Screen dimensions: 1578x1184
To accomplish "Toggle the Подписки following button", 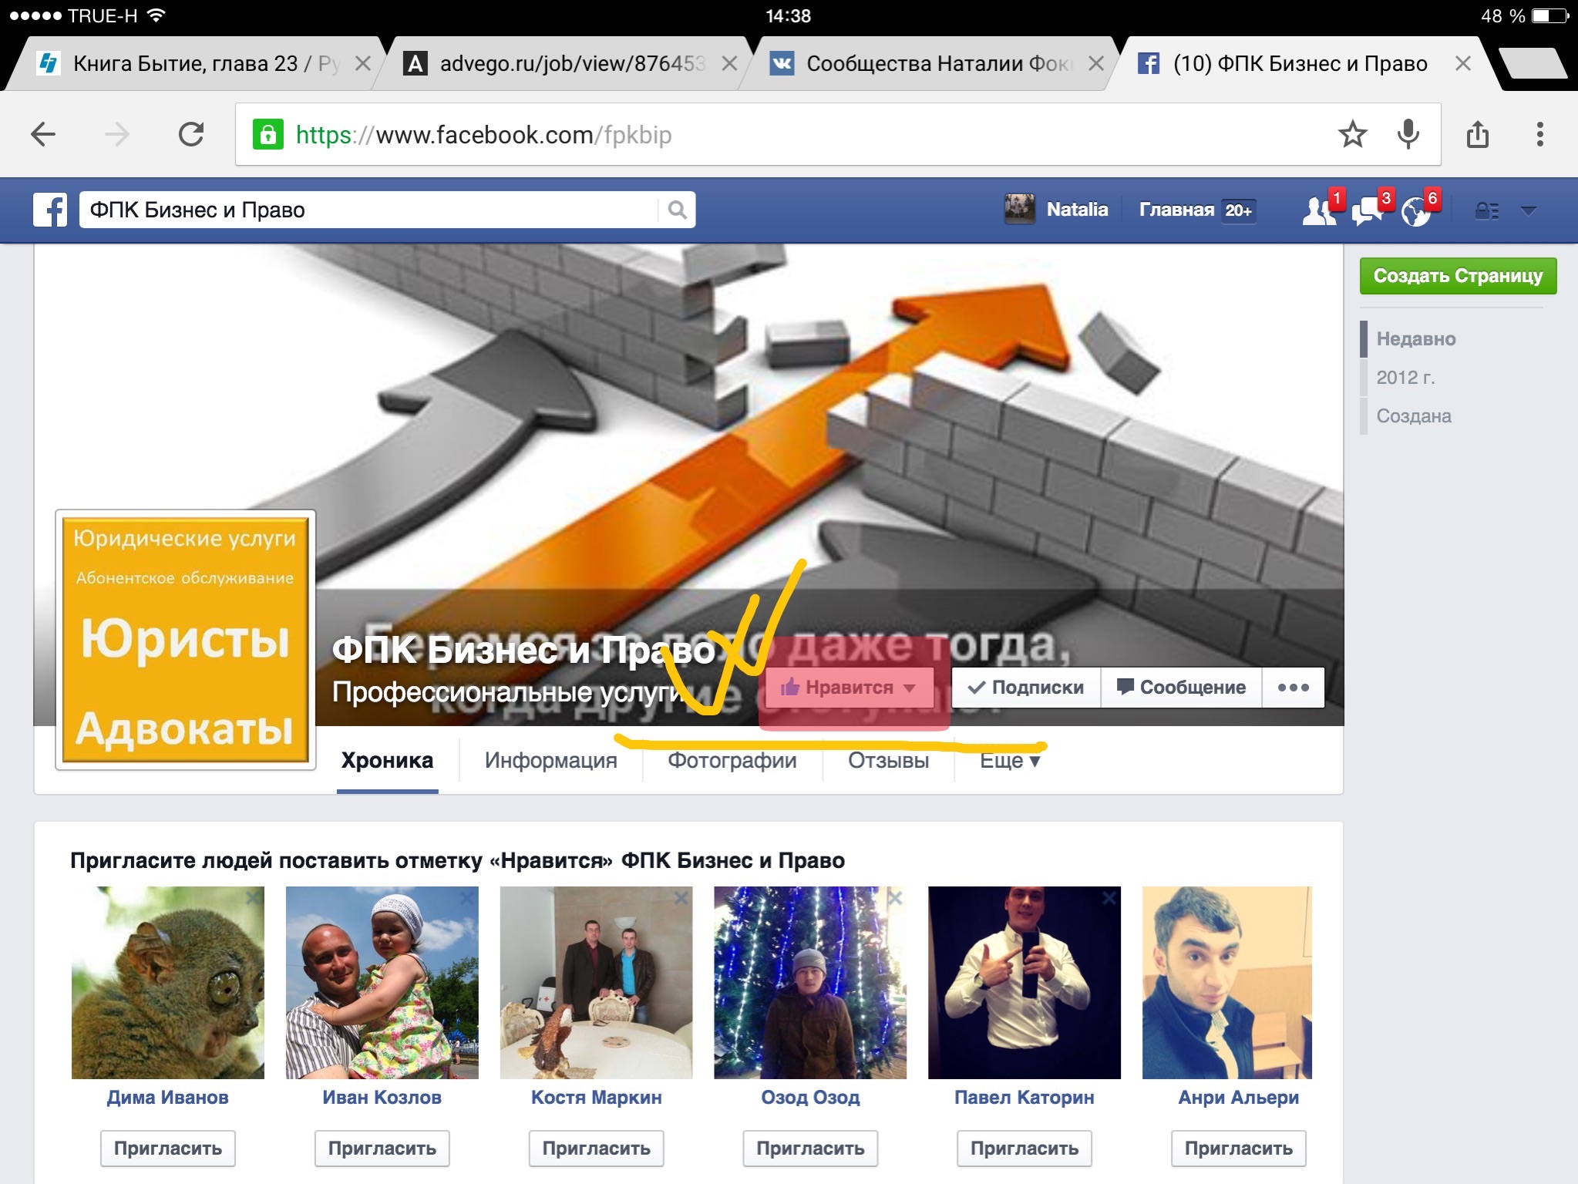I will pos(1026,688).
